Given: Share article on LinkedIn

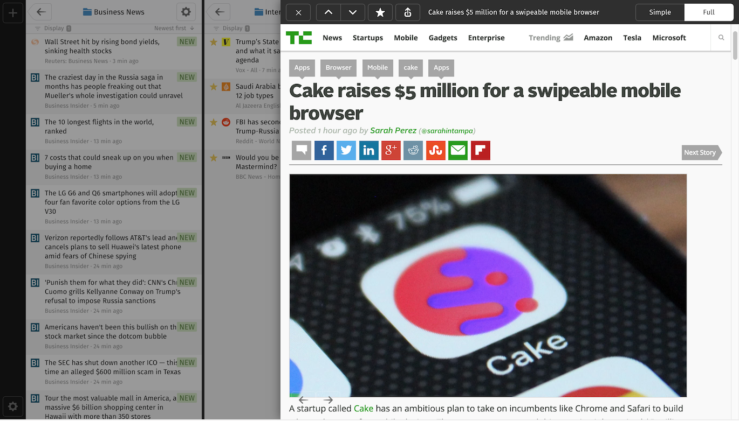Looking at the screenshot, I should click(368, 150).
